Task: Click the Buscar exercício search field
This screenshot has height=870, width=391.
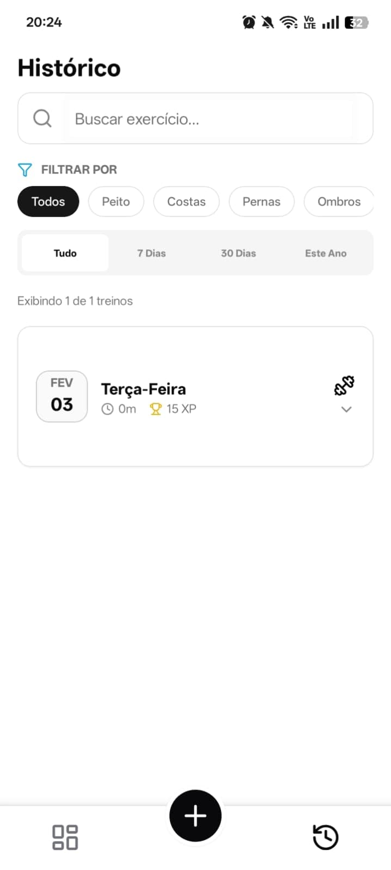Action: (210, 119)
